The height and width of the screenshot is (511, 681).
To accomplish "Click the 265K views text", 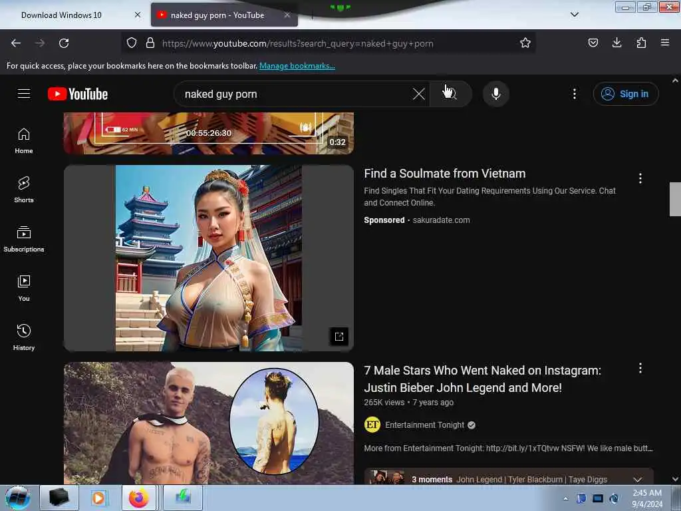I will pos(384,403).
